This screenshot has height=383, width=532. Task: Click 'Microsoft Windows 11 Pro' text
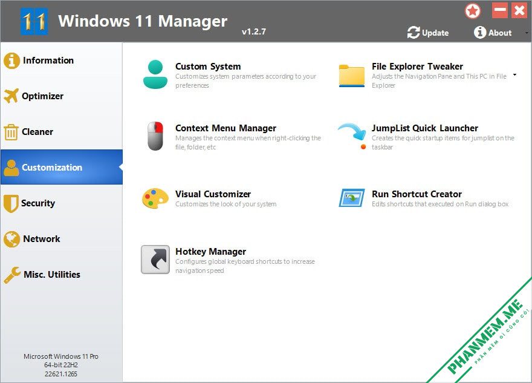pos(61,356)
